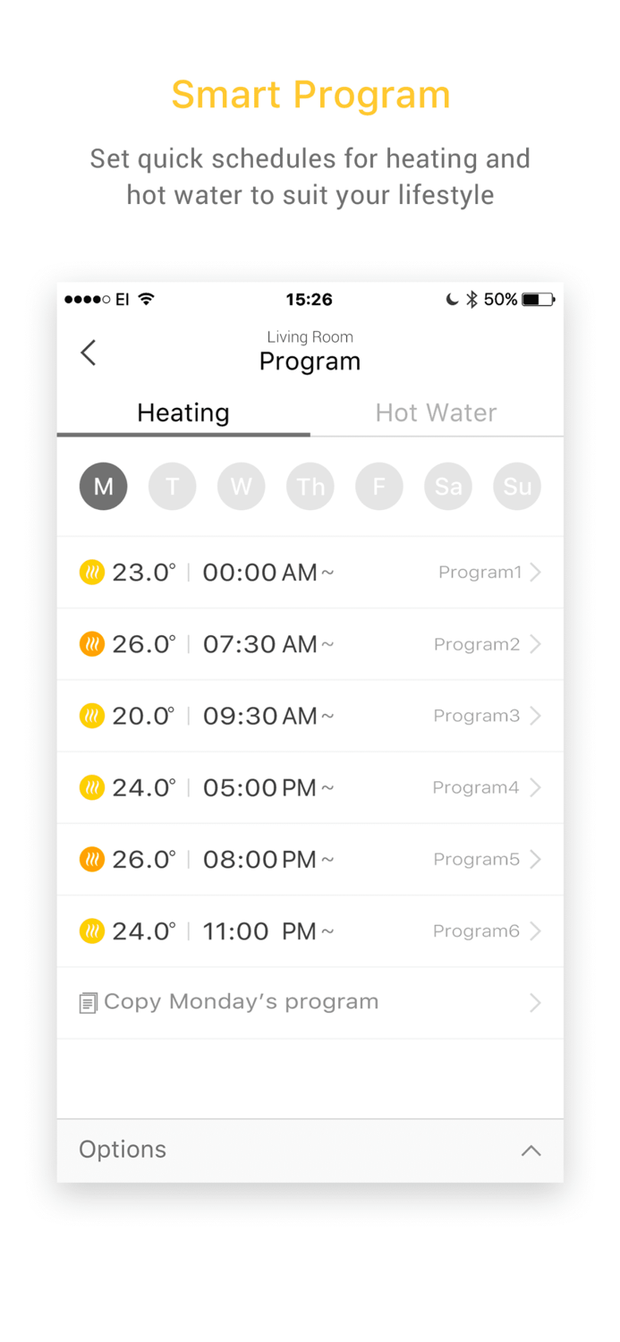Viewport: 620px width, 1342px height.
Task: Open Program3 schedule entry row
Action: (x=310, y=715)
